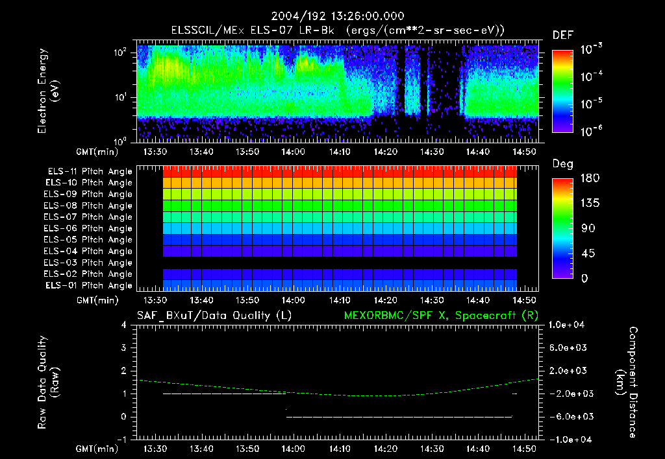Click the ELS-02 Pitch Angle row label
This screenshot has height=459, width=665.
click(88, 274)
